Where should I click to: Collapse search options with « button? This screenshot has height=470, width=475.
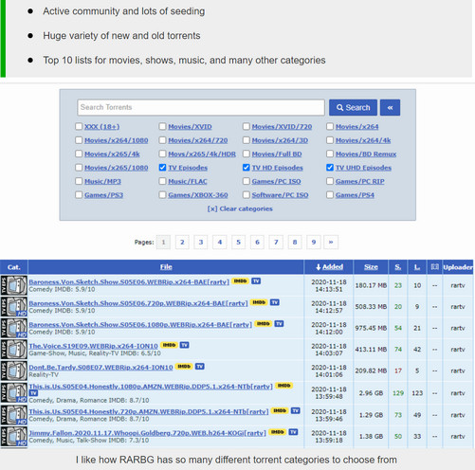point(390,108)
